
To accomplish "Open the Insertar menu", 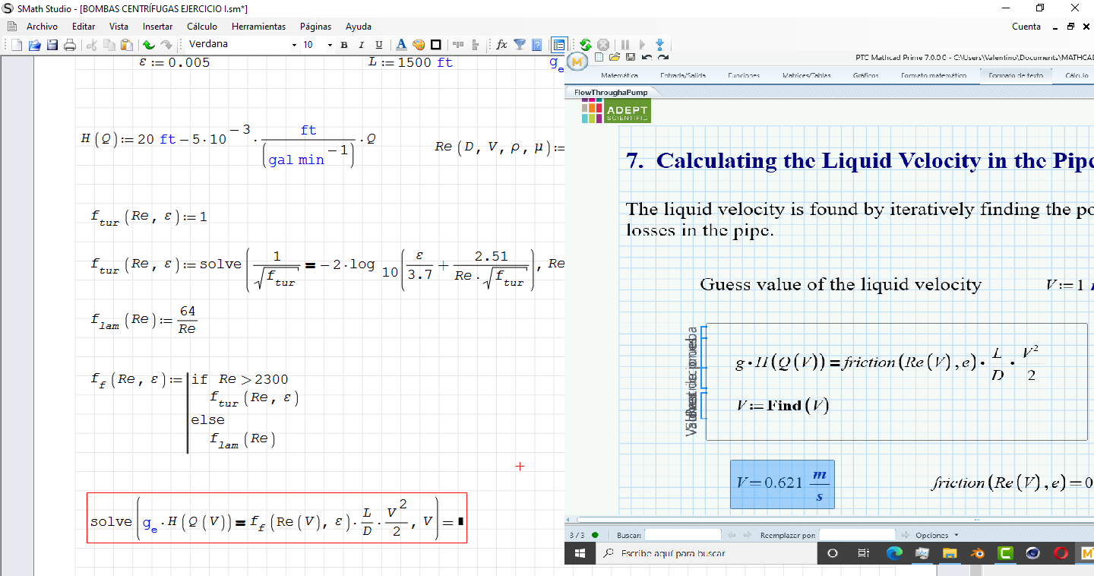I will click(157, 27).
